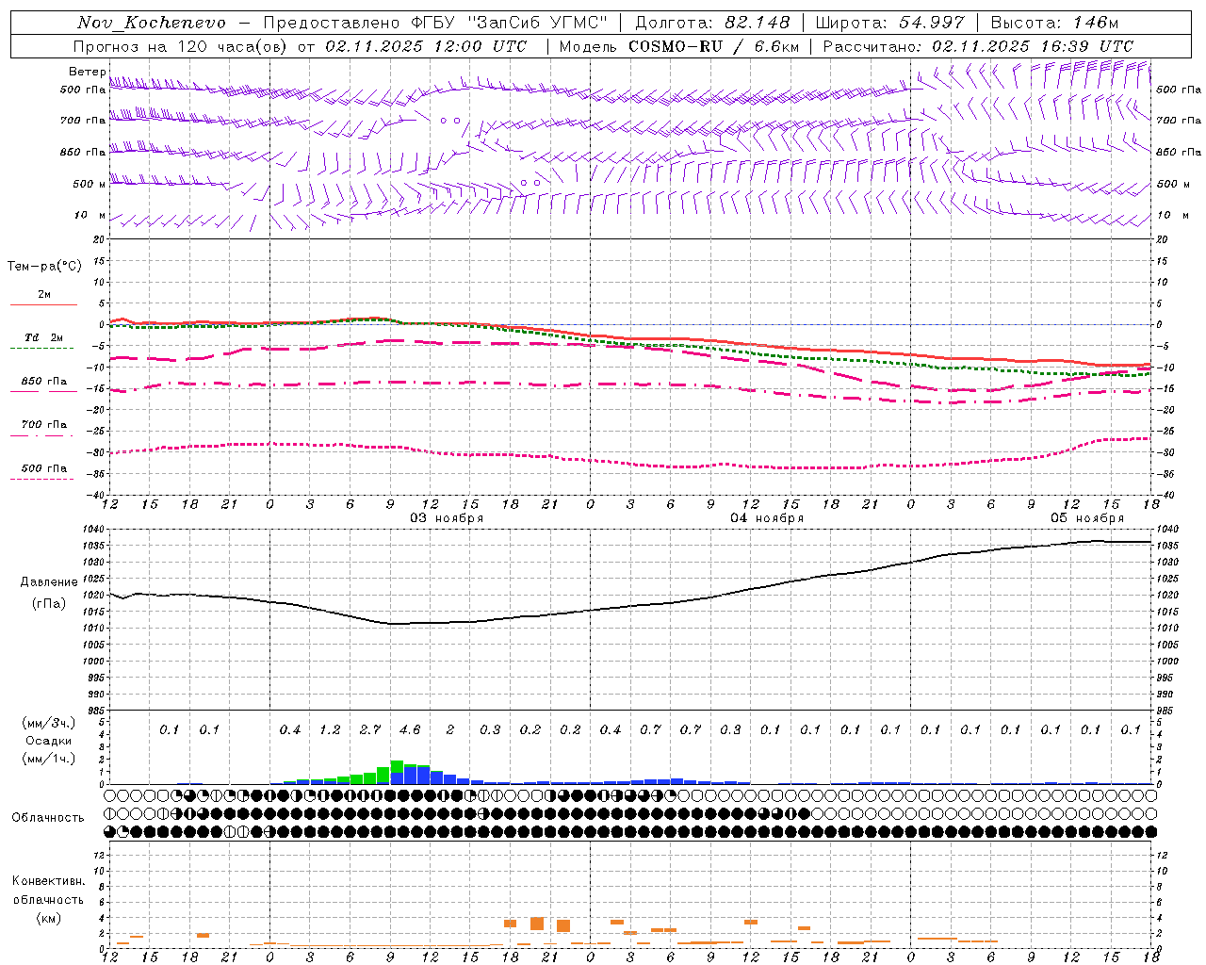The height and width of the screenshot is (965, 1206).
Task: Click the Давление pressure panel label
Action: (x=49, y=582)
